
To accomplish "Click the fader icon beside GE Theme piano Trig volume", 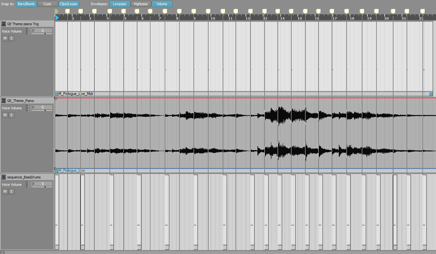I will 28,31.
